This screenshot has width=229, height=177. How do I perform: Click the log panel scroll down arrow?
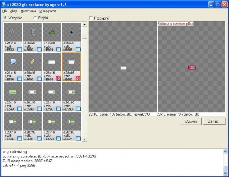click(x=225, y=173)
